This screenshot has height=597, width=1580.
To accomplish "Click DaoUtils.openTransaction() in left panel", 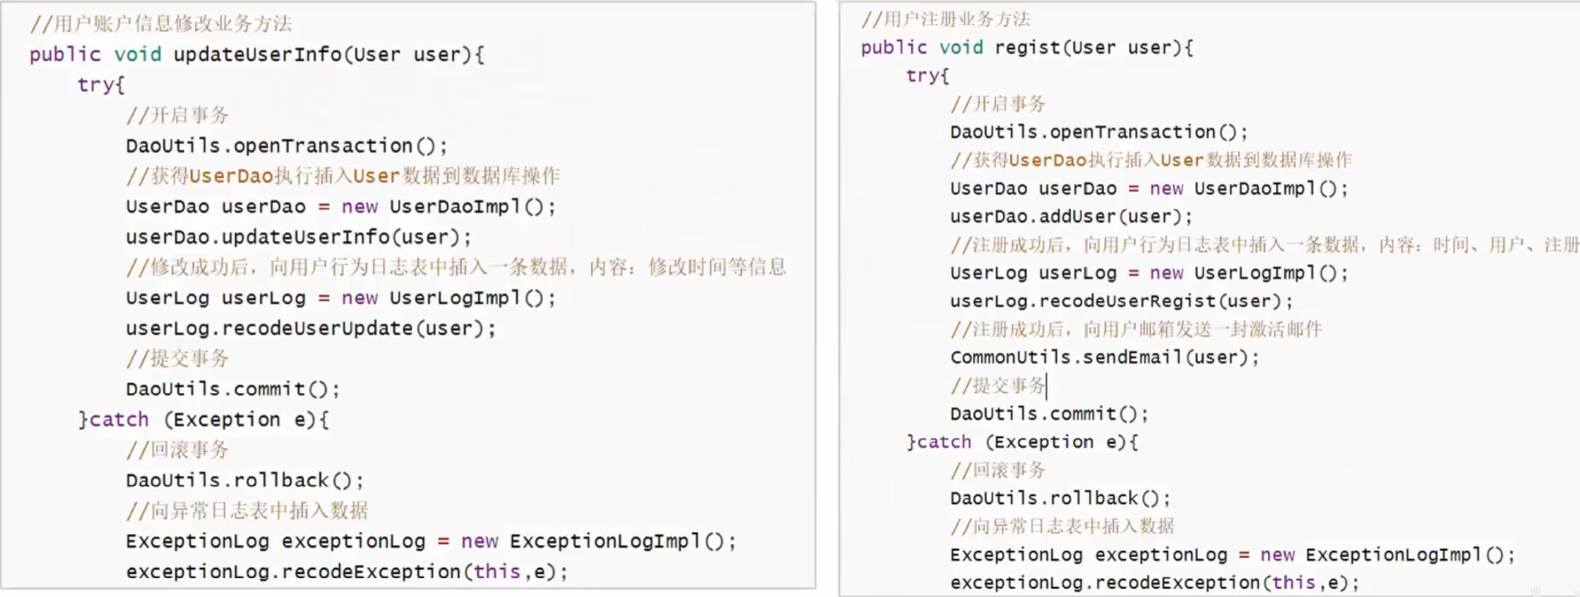I will (286, 146).
